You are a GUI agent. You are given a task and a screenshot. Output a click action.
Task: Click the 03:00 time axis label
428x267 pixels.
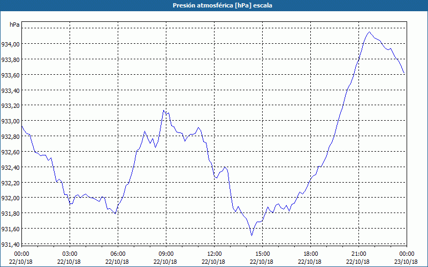tap(70, 254)
